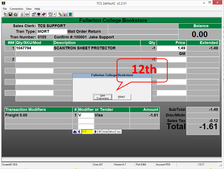
Task: Open the View menu
Action: 29,9
